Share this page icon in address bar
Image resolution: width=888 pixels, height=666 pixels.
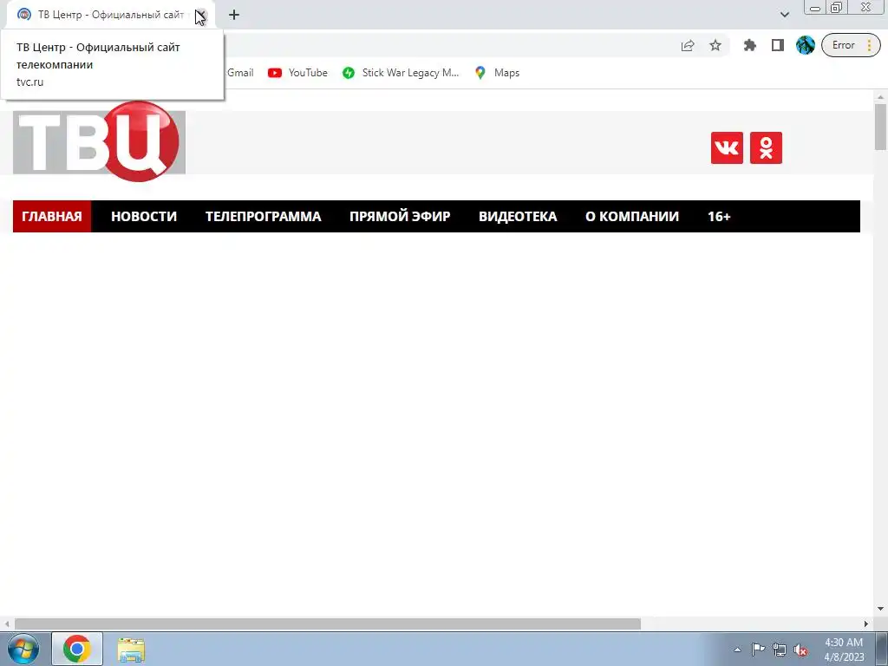tap(688, 45)
